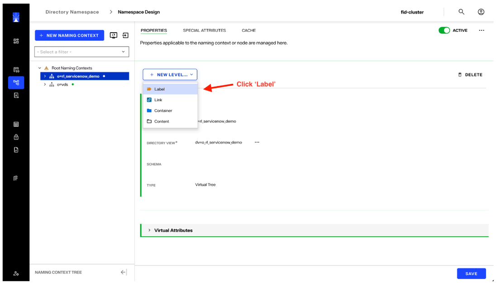Open the dashboard grid icon in sidebar

click(x=16, y=41)
